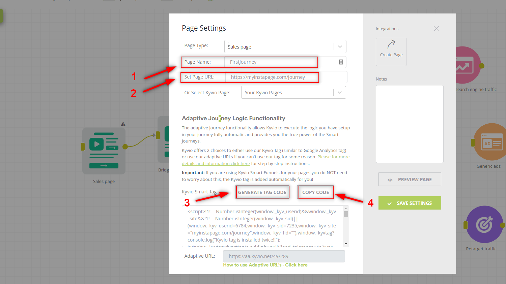The width and height of the screenshot is (506, 284).
Task: Click the code box scrollbar up arrow
Action: (346, 209)
